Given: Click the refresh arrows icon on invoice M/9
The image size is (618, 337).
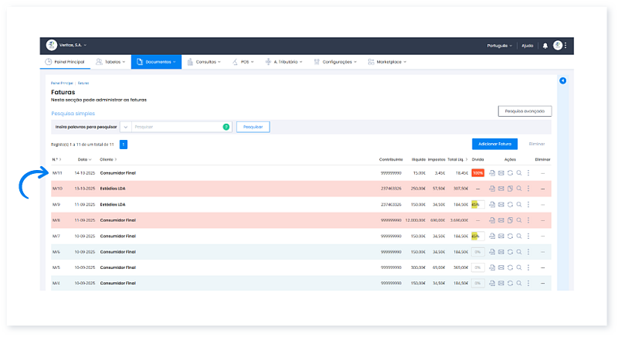Looking at the screenshot, I should 510,205.
